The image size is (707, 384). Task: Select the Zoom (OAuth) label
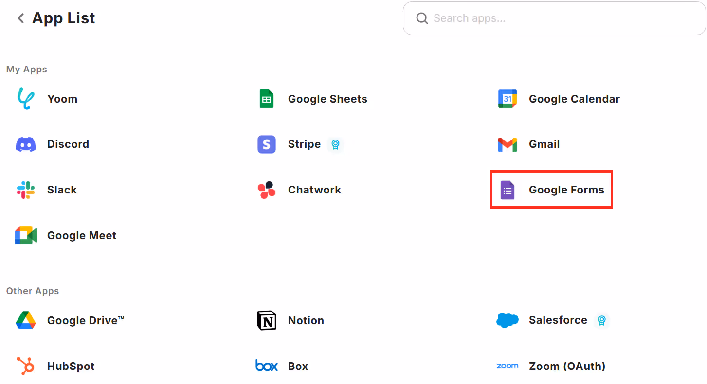567,366
